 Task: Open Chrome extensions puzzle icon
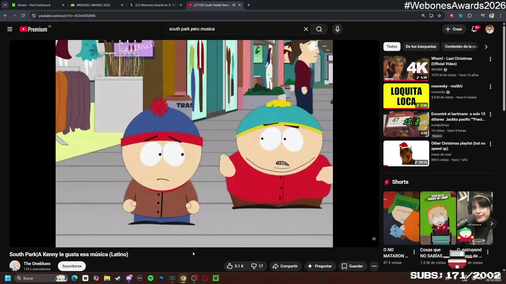(x=470, y=16)
